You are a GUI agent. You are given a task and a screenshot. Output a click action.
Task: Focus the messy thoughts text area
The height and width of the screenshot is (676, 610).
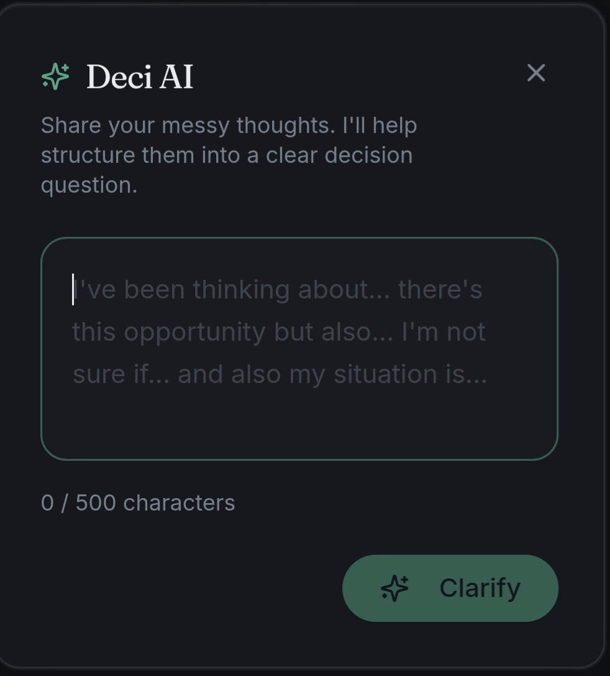tap(299, 348)
